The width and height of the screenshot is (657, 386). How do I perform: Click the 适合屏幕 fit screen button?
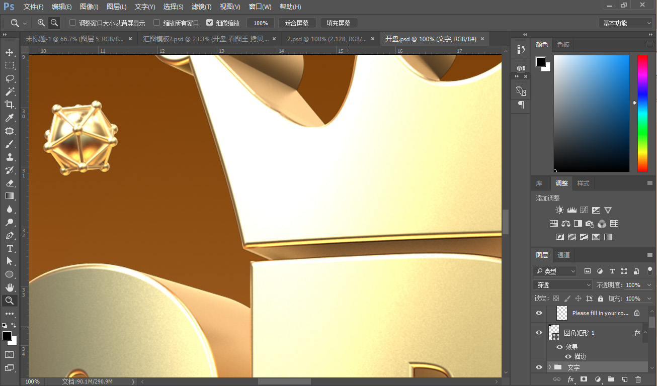(297, 23)
